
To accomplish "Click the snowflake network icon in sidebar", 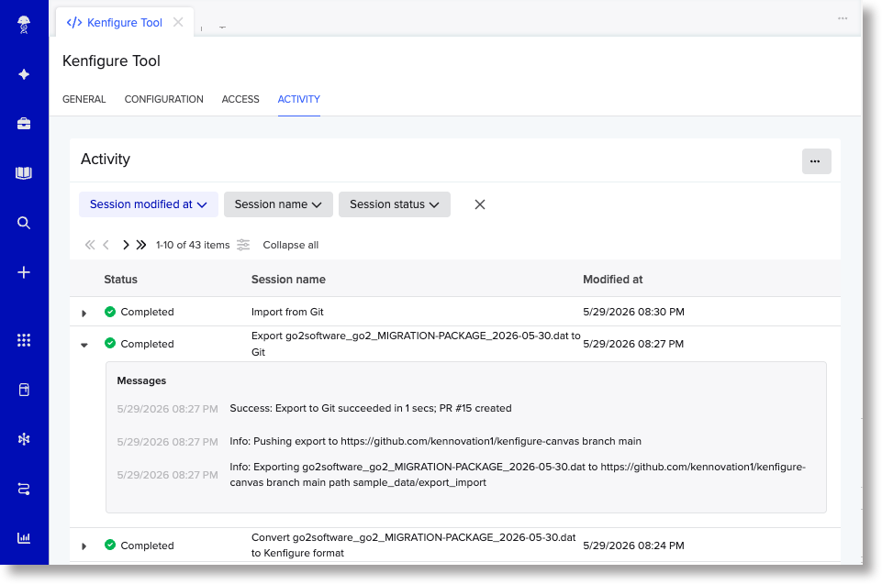I will tap(24, 439).
